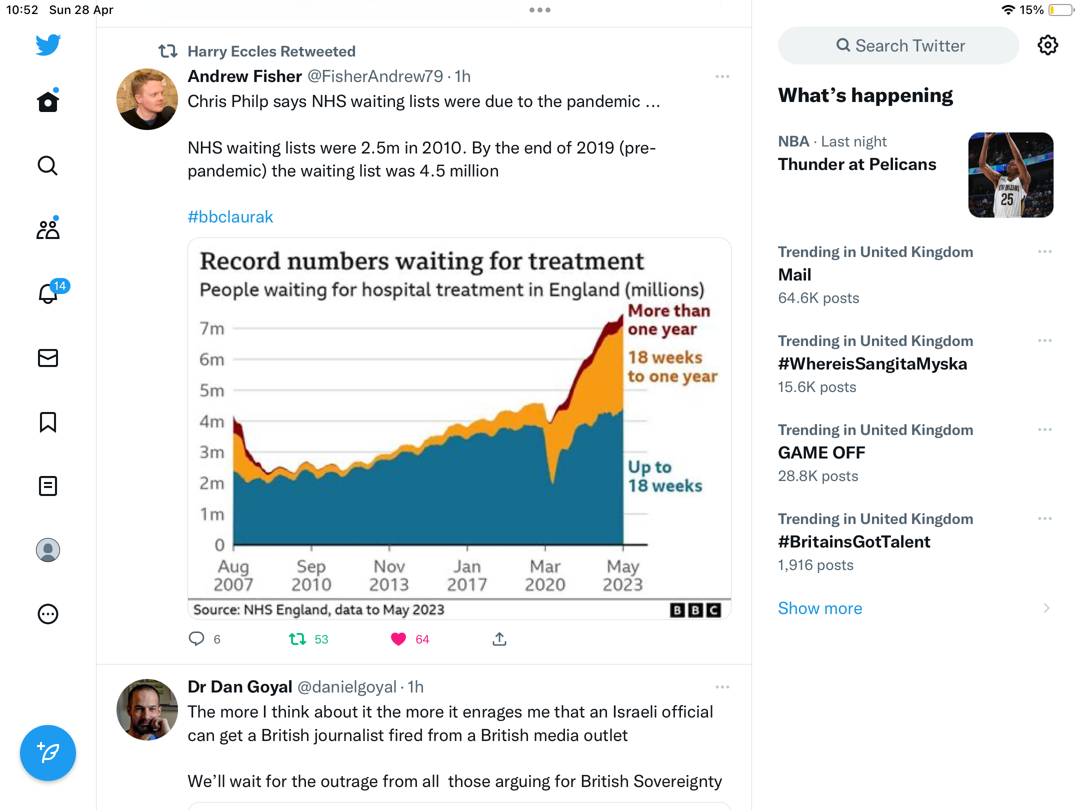Open trending topic GAME OFF
Viewport: 1080px width, 810px height.
pyautogui.click(x=821, y=453)
